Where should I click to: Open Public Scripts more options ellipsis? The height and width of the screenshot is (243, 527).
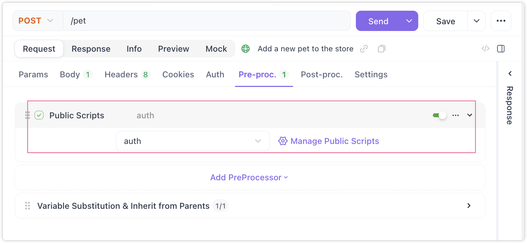click(x=455, y=115)
